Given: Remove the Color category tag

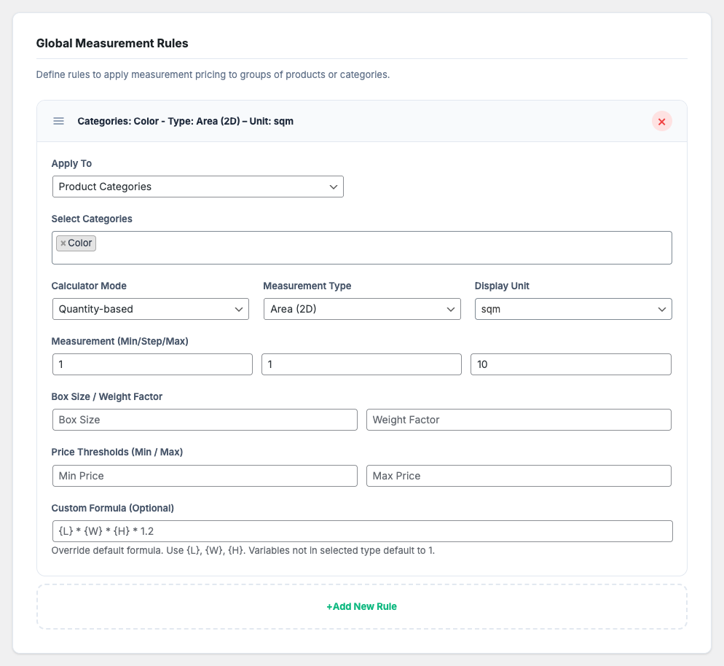Looking at the screenshot, I should tap(63, 243).
